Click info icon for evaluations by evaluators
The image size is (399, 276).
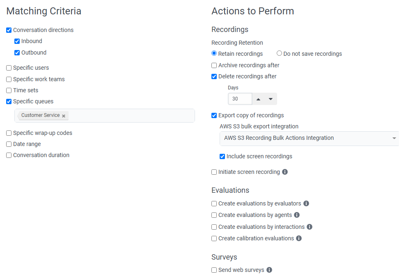(x=306, y=203)
